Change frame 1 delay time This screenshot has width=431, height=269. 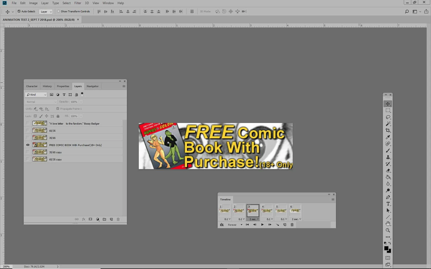227,219
